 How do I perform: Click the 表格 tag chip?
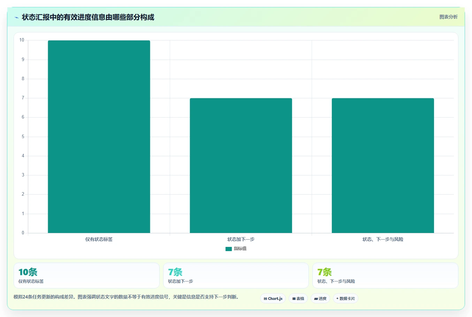click(x=298, y=299)
